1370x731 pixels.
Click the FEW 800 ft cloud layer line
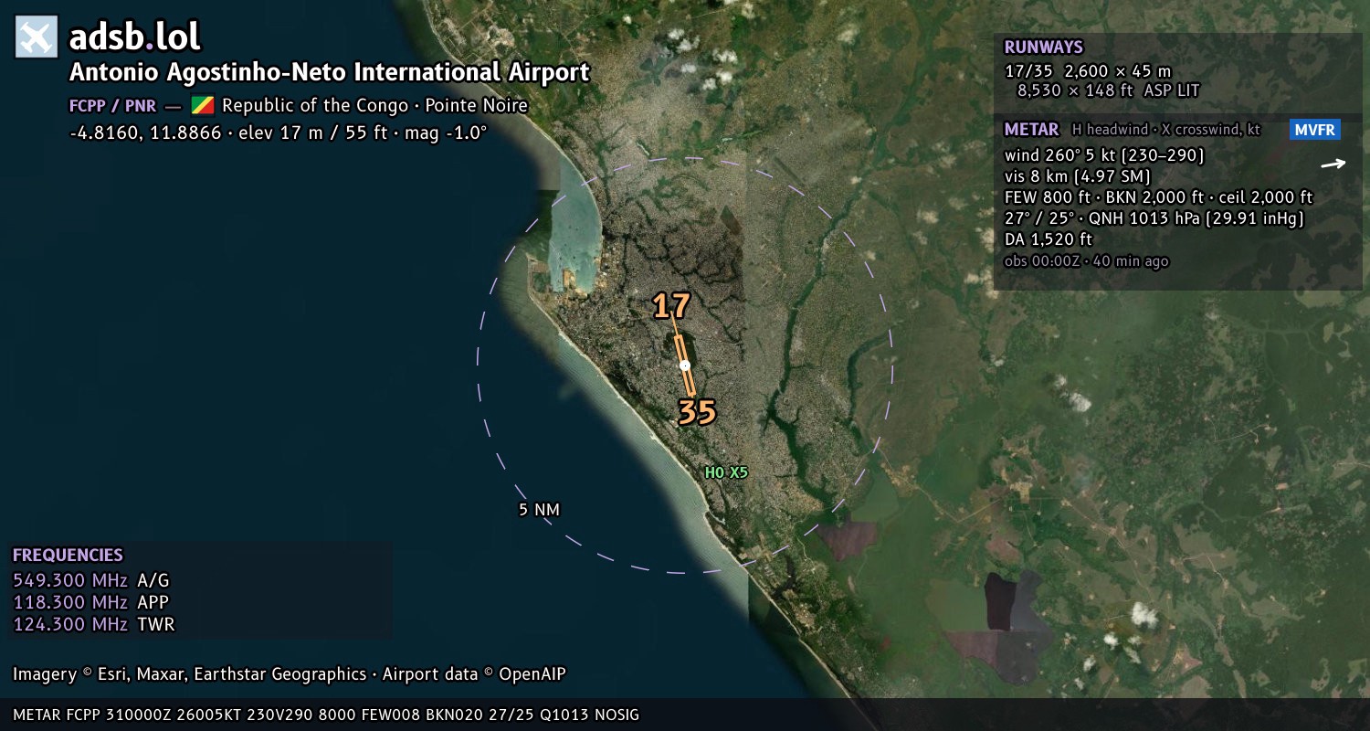pos(1158,196)
